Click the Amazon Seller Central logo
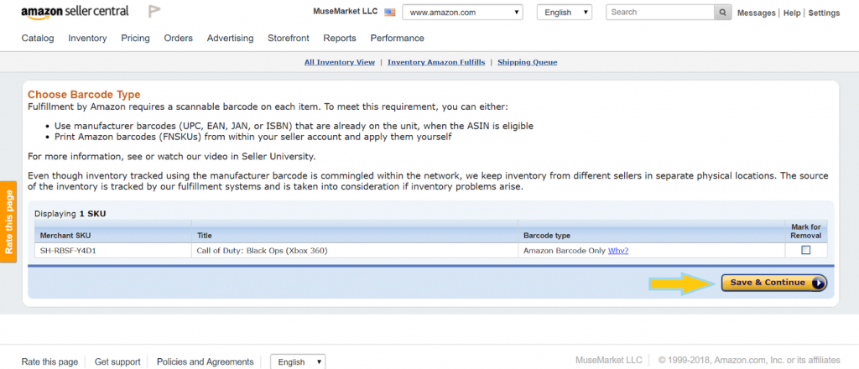The height and width of the screenshot is (369, 859). (x=75, y=12)
